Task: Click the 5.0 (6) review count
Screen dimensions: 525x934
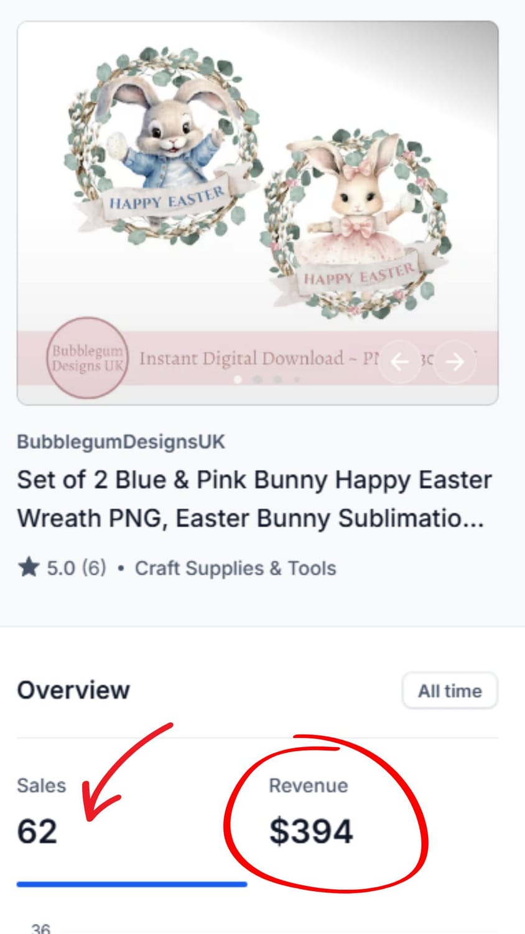Action: [x=77, y=568]
